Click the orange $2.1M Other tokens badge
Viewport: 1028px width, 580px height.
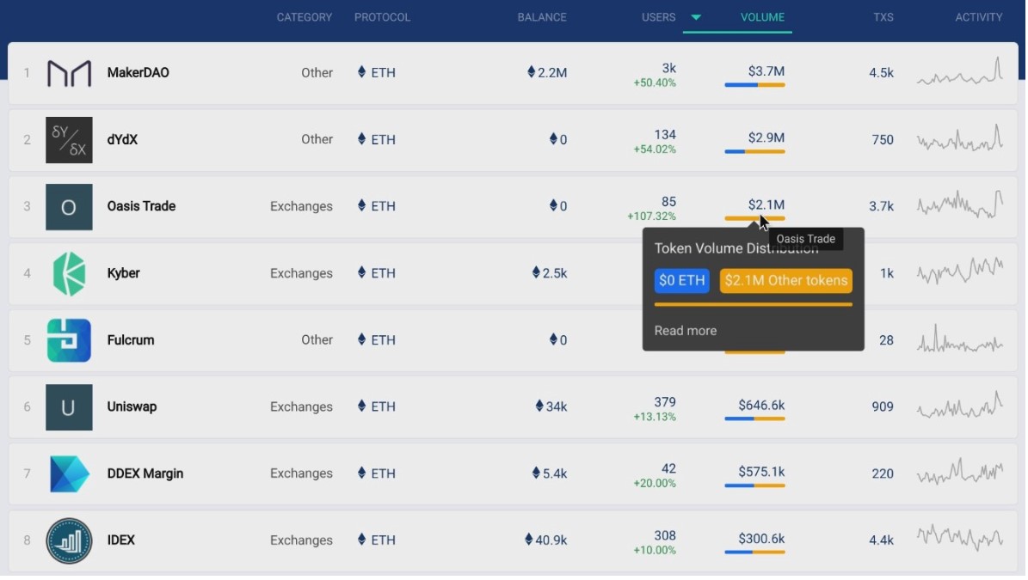(x=786, y=281)
